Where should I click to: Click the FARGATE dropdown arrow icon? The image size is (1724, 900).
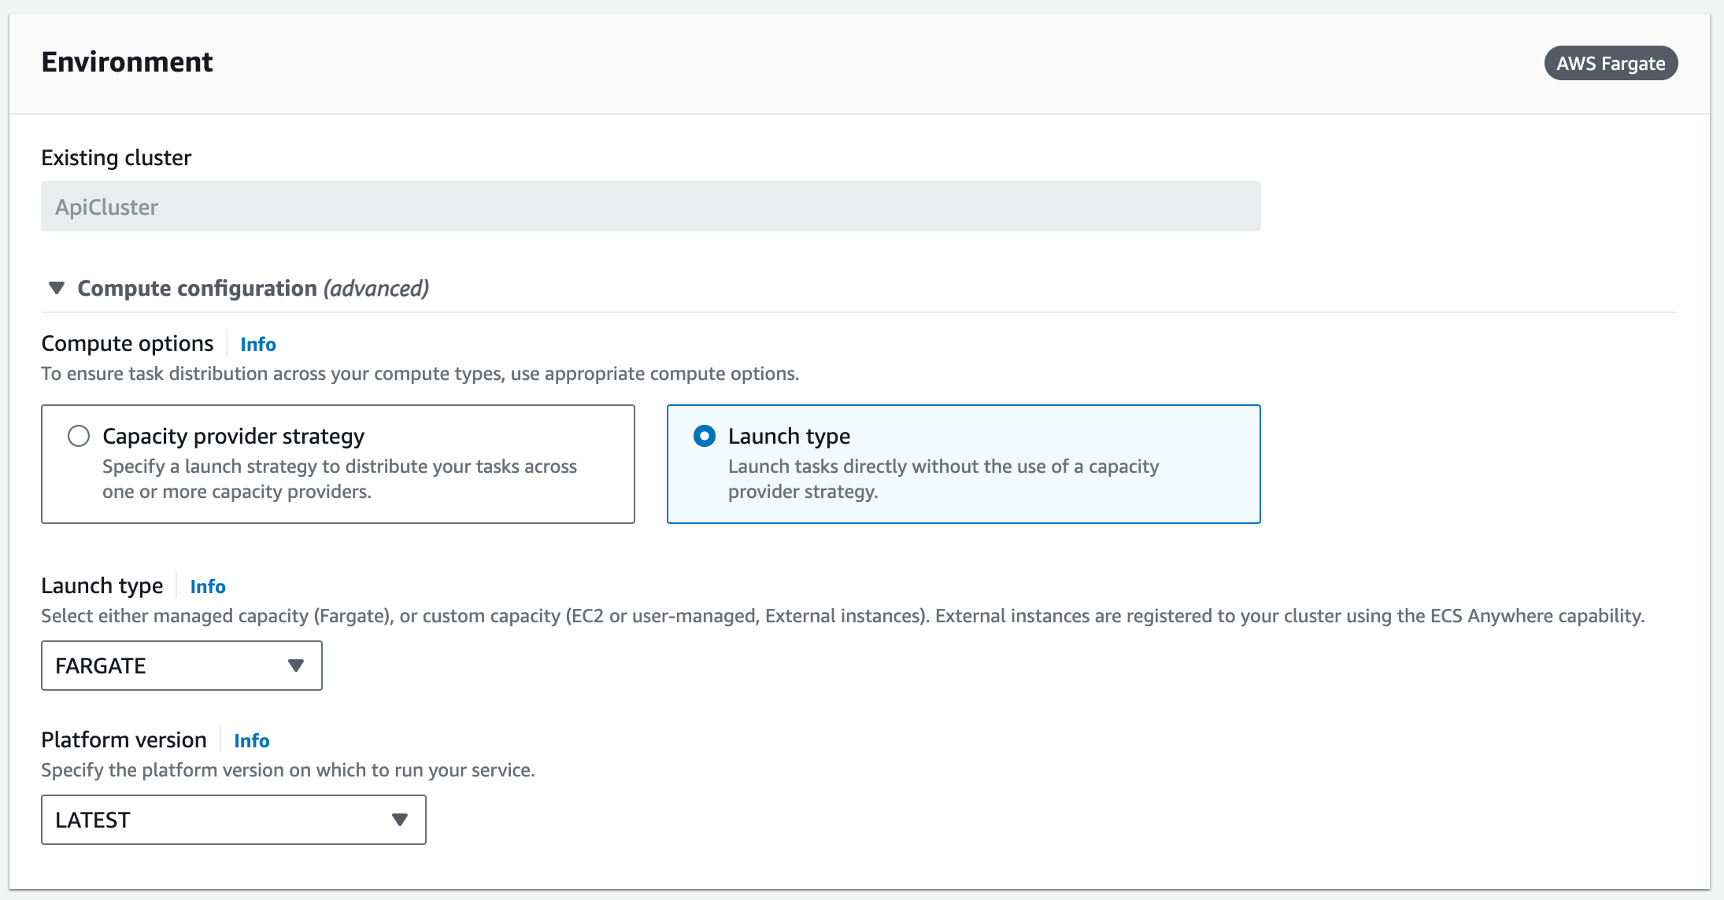[296, 666]
